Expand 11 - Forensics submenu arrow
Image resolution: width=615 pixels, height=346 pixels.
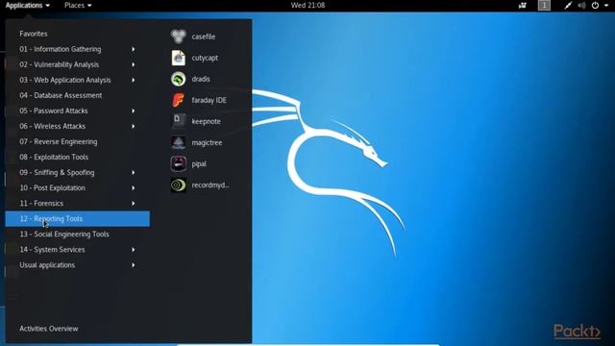click(x=134, y=203)
